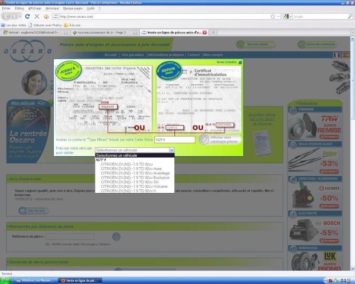Click the Firefox address bar
Viewport: 355px width, 284px height.
[x=165, y=16]
